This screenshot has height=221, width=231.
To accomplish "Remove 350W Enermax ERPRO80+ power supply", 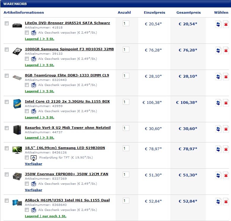I will click(226, 175).
